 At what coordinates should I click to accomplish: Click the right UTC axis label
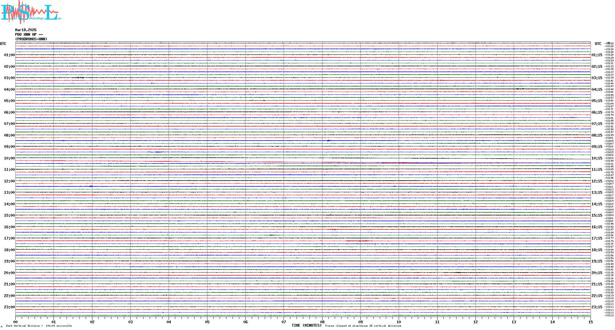[x=598, y=44]
